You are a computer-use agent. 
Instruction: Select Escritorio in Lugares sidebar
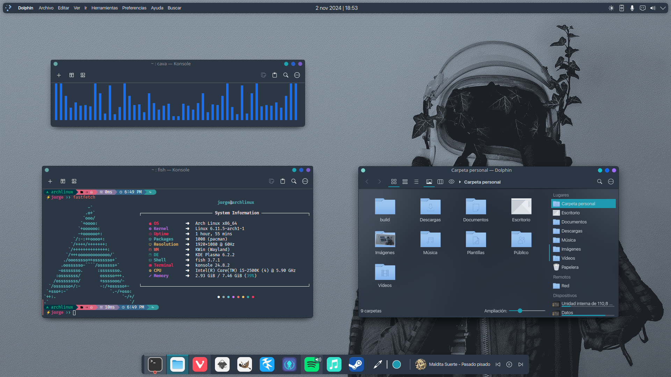click(x=583, y=213)
